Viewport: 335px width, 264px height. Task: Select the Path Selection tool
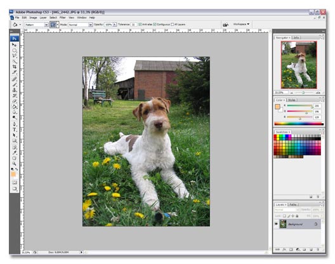point(14,135)
